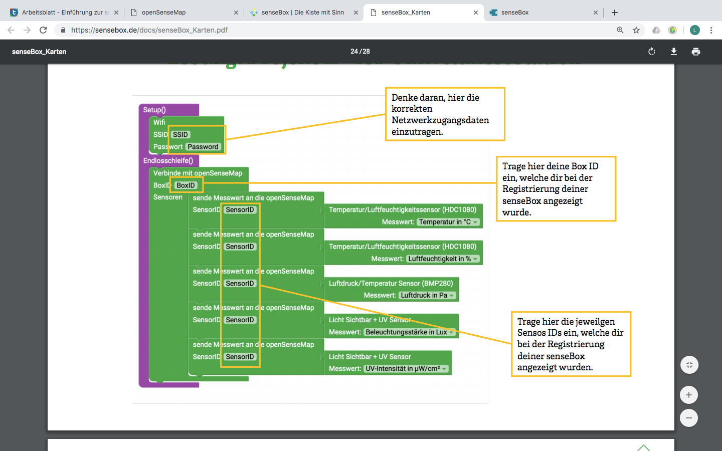Download the senseBox_Karten PDF
This screenshot has width=722, height=451.
(674, 51)
